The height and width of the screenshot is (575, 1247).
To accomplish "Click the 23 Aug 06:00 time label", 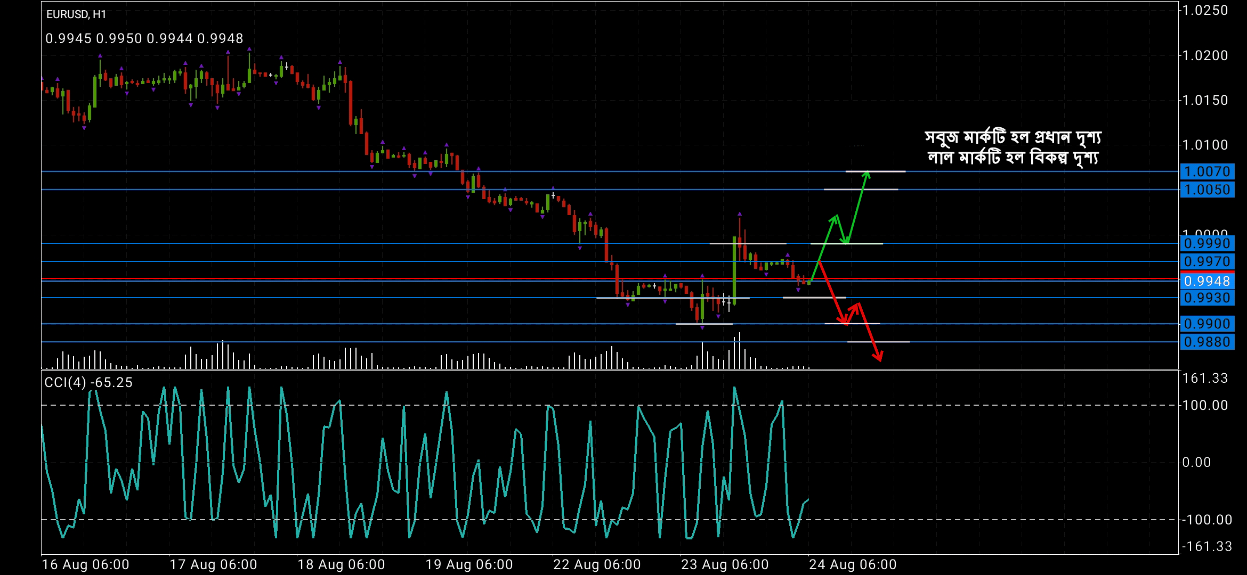I will (725, 564).
